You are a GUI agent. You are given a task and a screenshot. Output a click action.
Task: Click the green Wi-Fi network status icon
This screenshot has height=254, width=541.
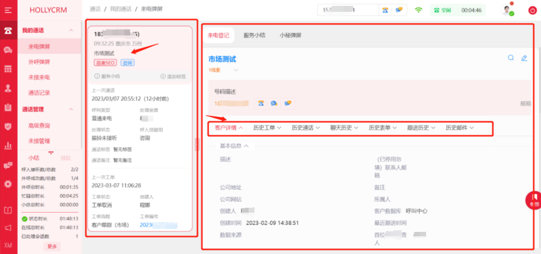(419, 10)
